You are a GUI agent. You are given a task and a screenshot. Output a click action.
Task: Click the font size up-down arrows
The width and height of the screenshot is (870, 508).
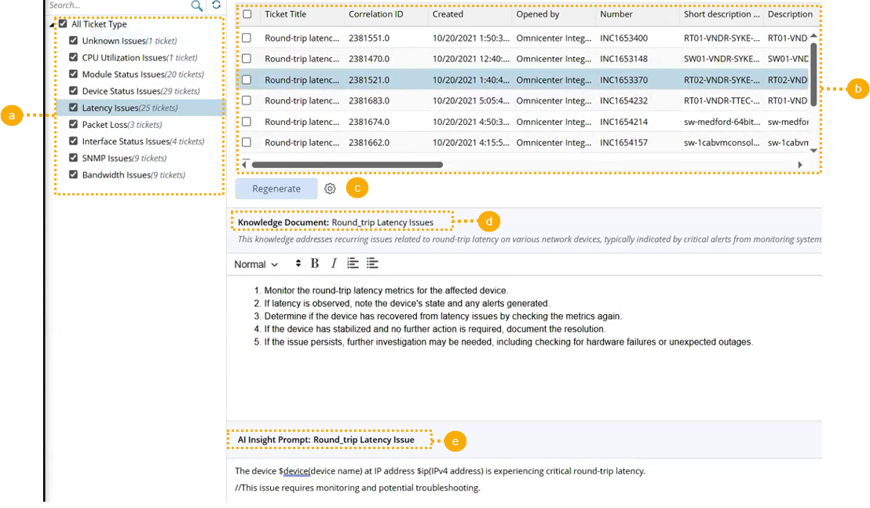[298, 264]
